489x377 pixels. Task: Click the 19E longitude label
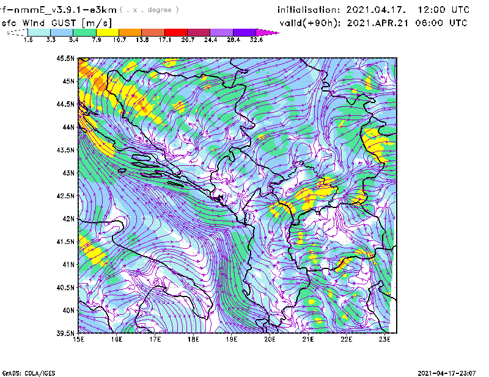tap(232, 339)
